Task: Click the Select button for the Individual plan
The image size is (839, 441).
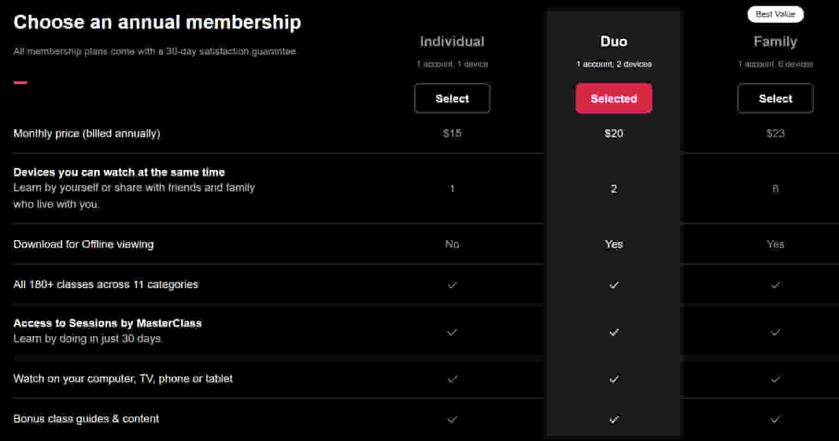Action: (x=452, y=98)
